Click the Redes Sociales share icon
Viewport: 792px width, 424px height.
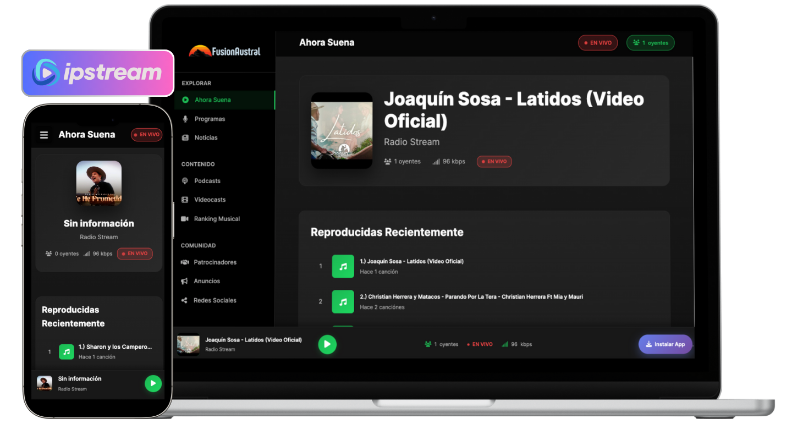[x=185, y=300]
